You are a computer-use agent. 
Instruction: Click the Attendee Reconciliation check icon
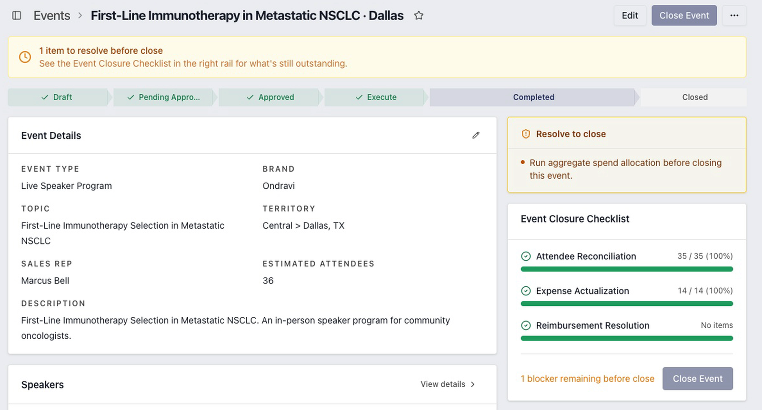tap(526, 256)
